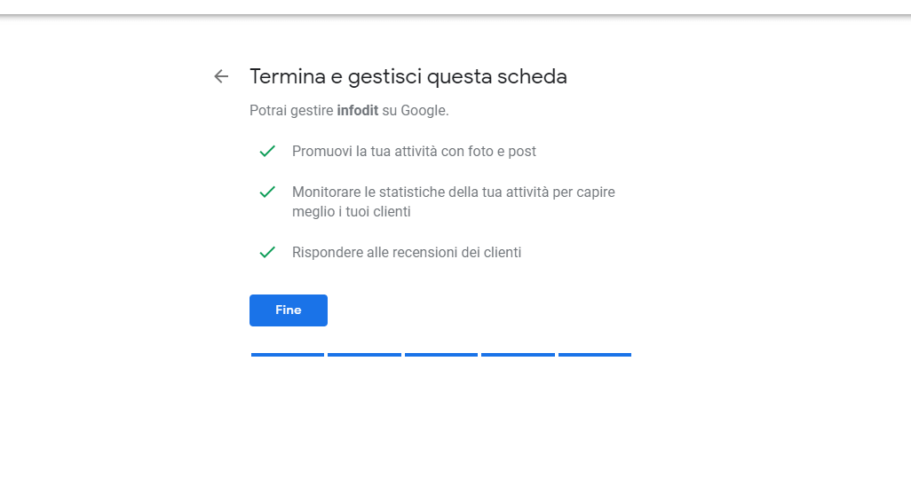Screen dimensions: 911x479
Task: Click the checkmark beside "Promuovi la tua attività"
Action: pyautogui.click(x=267, y=152)
